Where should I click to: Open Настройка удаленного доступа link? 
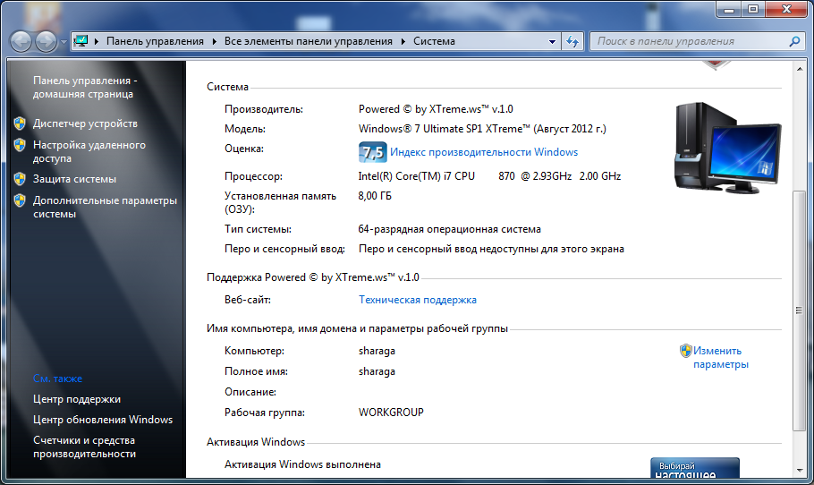89,151
